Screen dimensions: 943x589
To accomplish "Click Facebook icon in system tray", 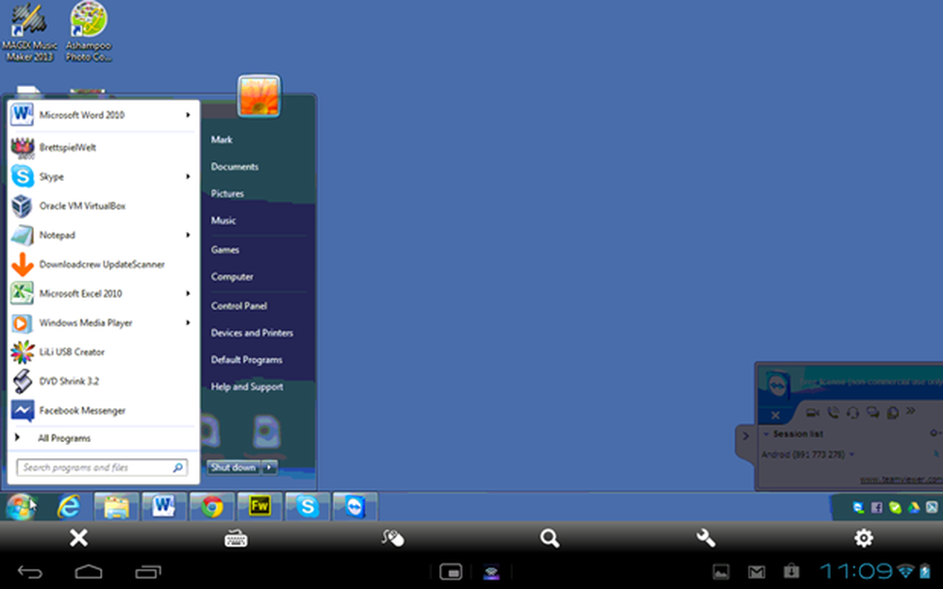I will pyautogui.click(x=877, y=508).
